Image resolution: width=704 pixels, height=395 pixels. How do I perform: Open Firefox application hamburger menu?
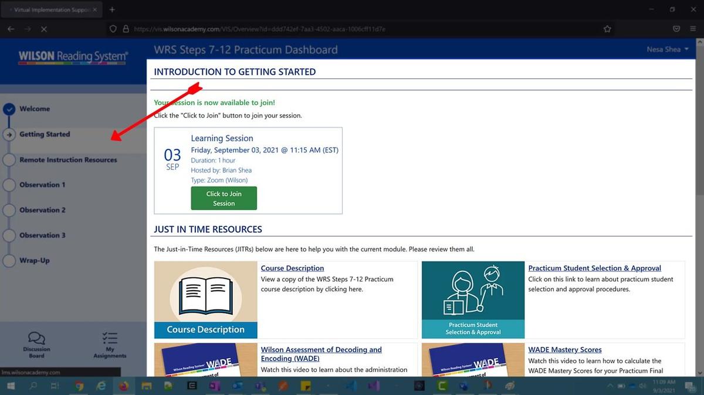click(693, 28)
